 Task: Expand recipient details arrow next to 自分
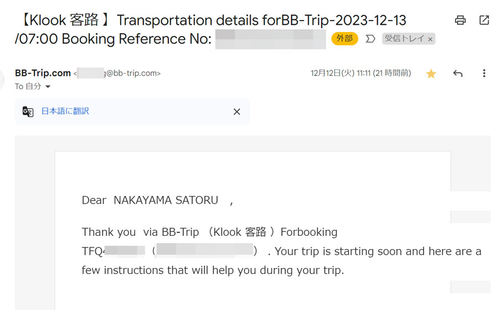pos(48,86)
